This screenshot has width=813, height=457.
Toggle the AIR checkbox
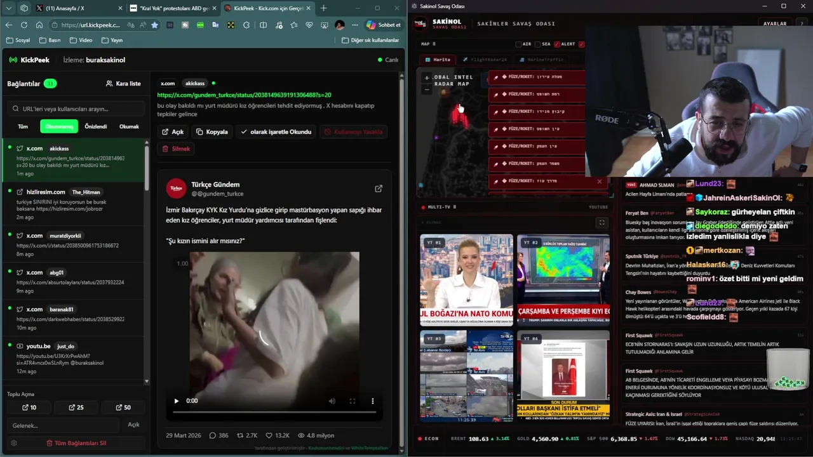coord(518,44)
